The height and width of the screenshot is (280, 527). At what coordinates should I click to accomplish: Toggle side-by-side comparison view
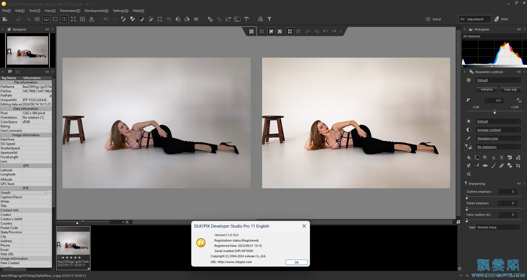click(64, 19)
